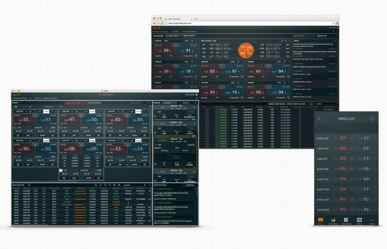This screenshot has height=249, width=387.
Task: Open calendar icon on EURUSD web tile
Action: pos(196,56)
